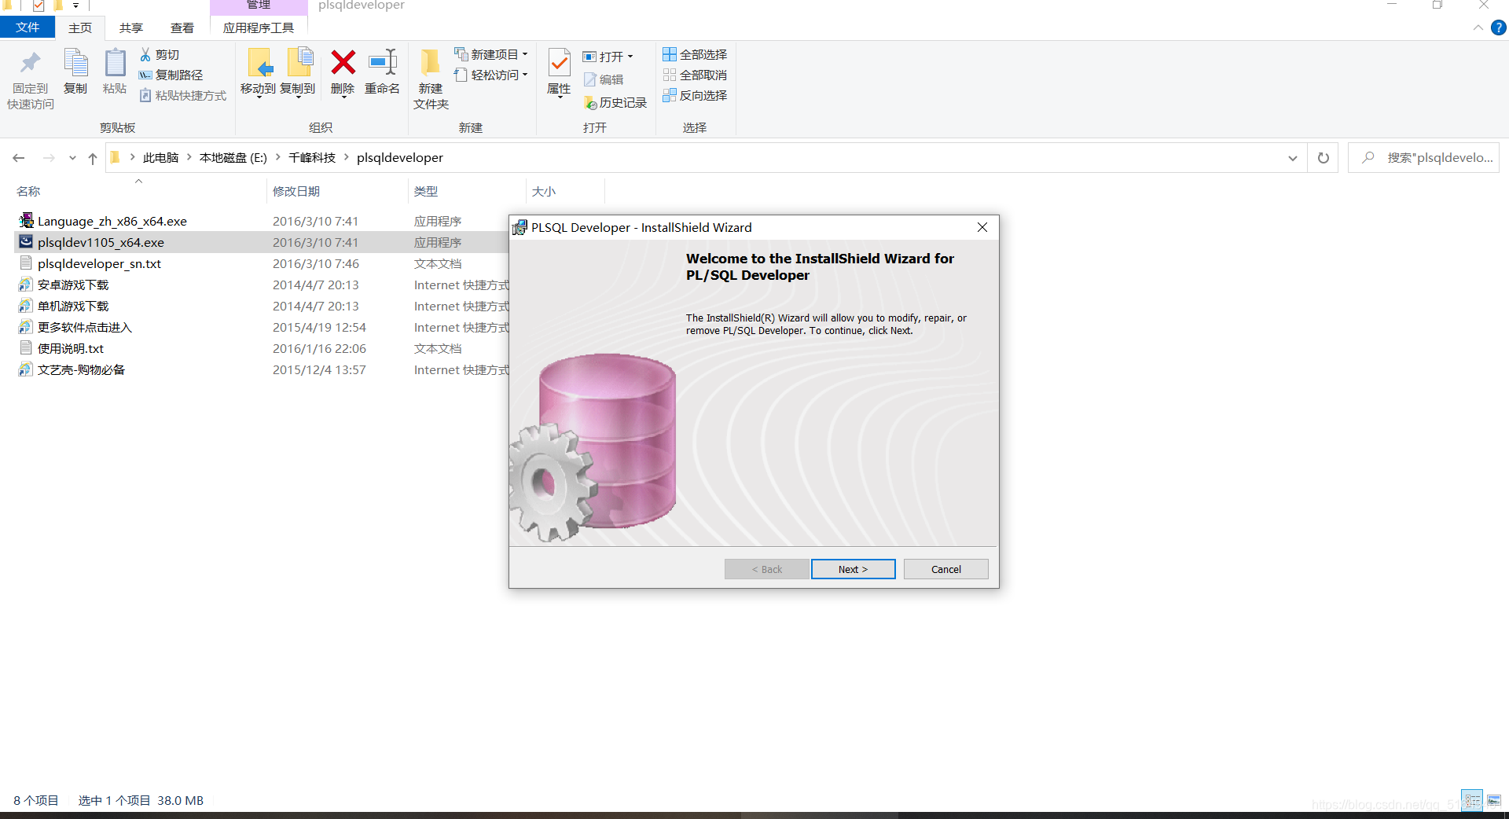Click the Help question mark icon
Image resolution: width=1509 pixels, height=819 pixels.
1499,28
